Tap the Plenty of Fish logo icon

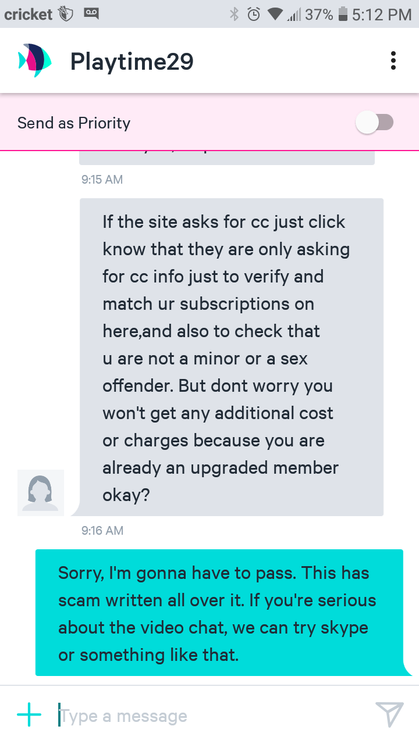tap(34, 60)
